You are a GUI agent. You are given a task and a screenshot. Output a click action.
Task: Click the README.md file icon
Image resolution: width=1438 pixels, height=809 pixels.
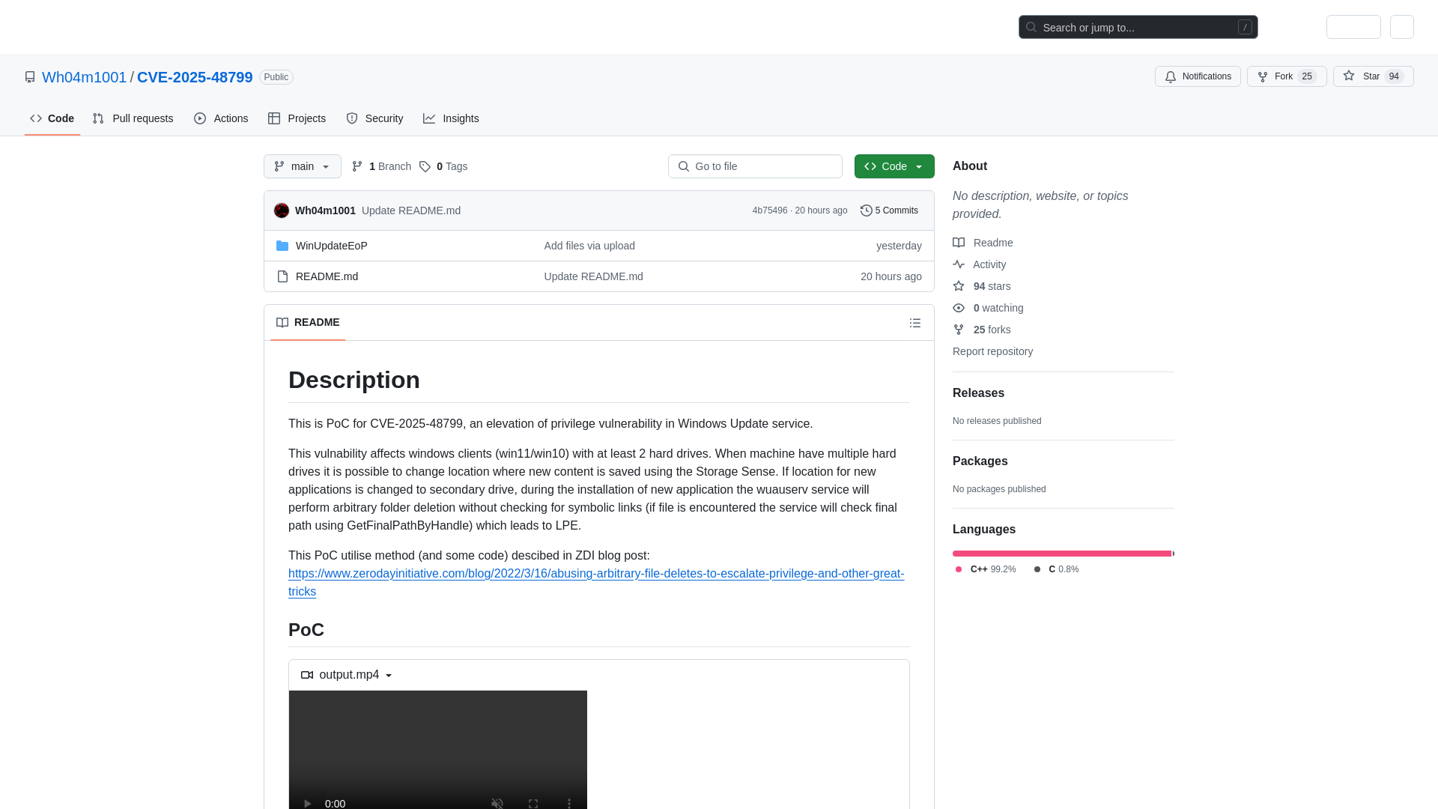point(282,276)
